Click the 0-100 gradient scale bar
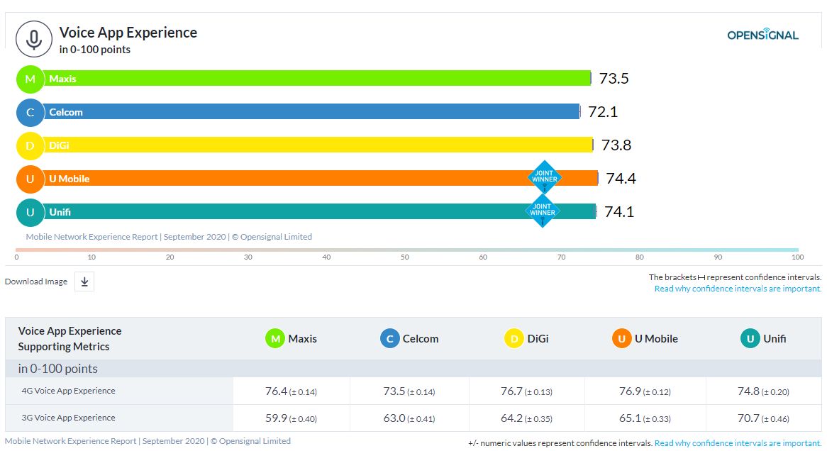Viewport: 827px width, 451px height. (407, 250)
